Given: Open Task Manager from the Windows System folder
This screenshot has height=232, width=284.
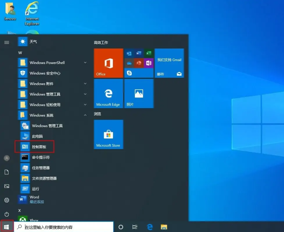Looking at the screenshot, I should (40, 168).
